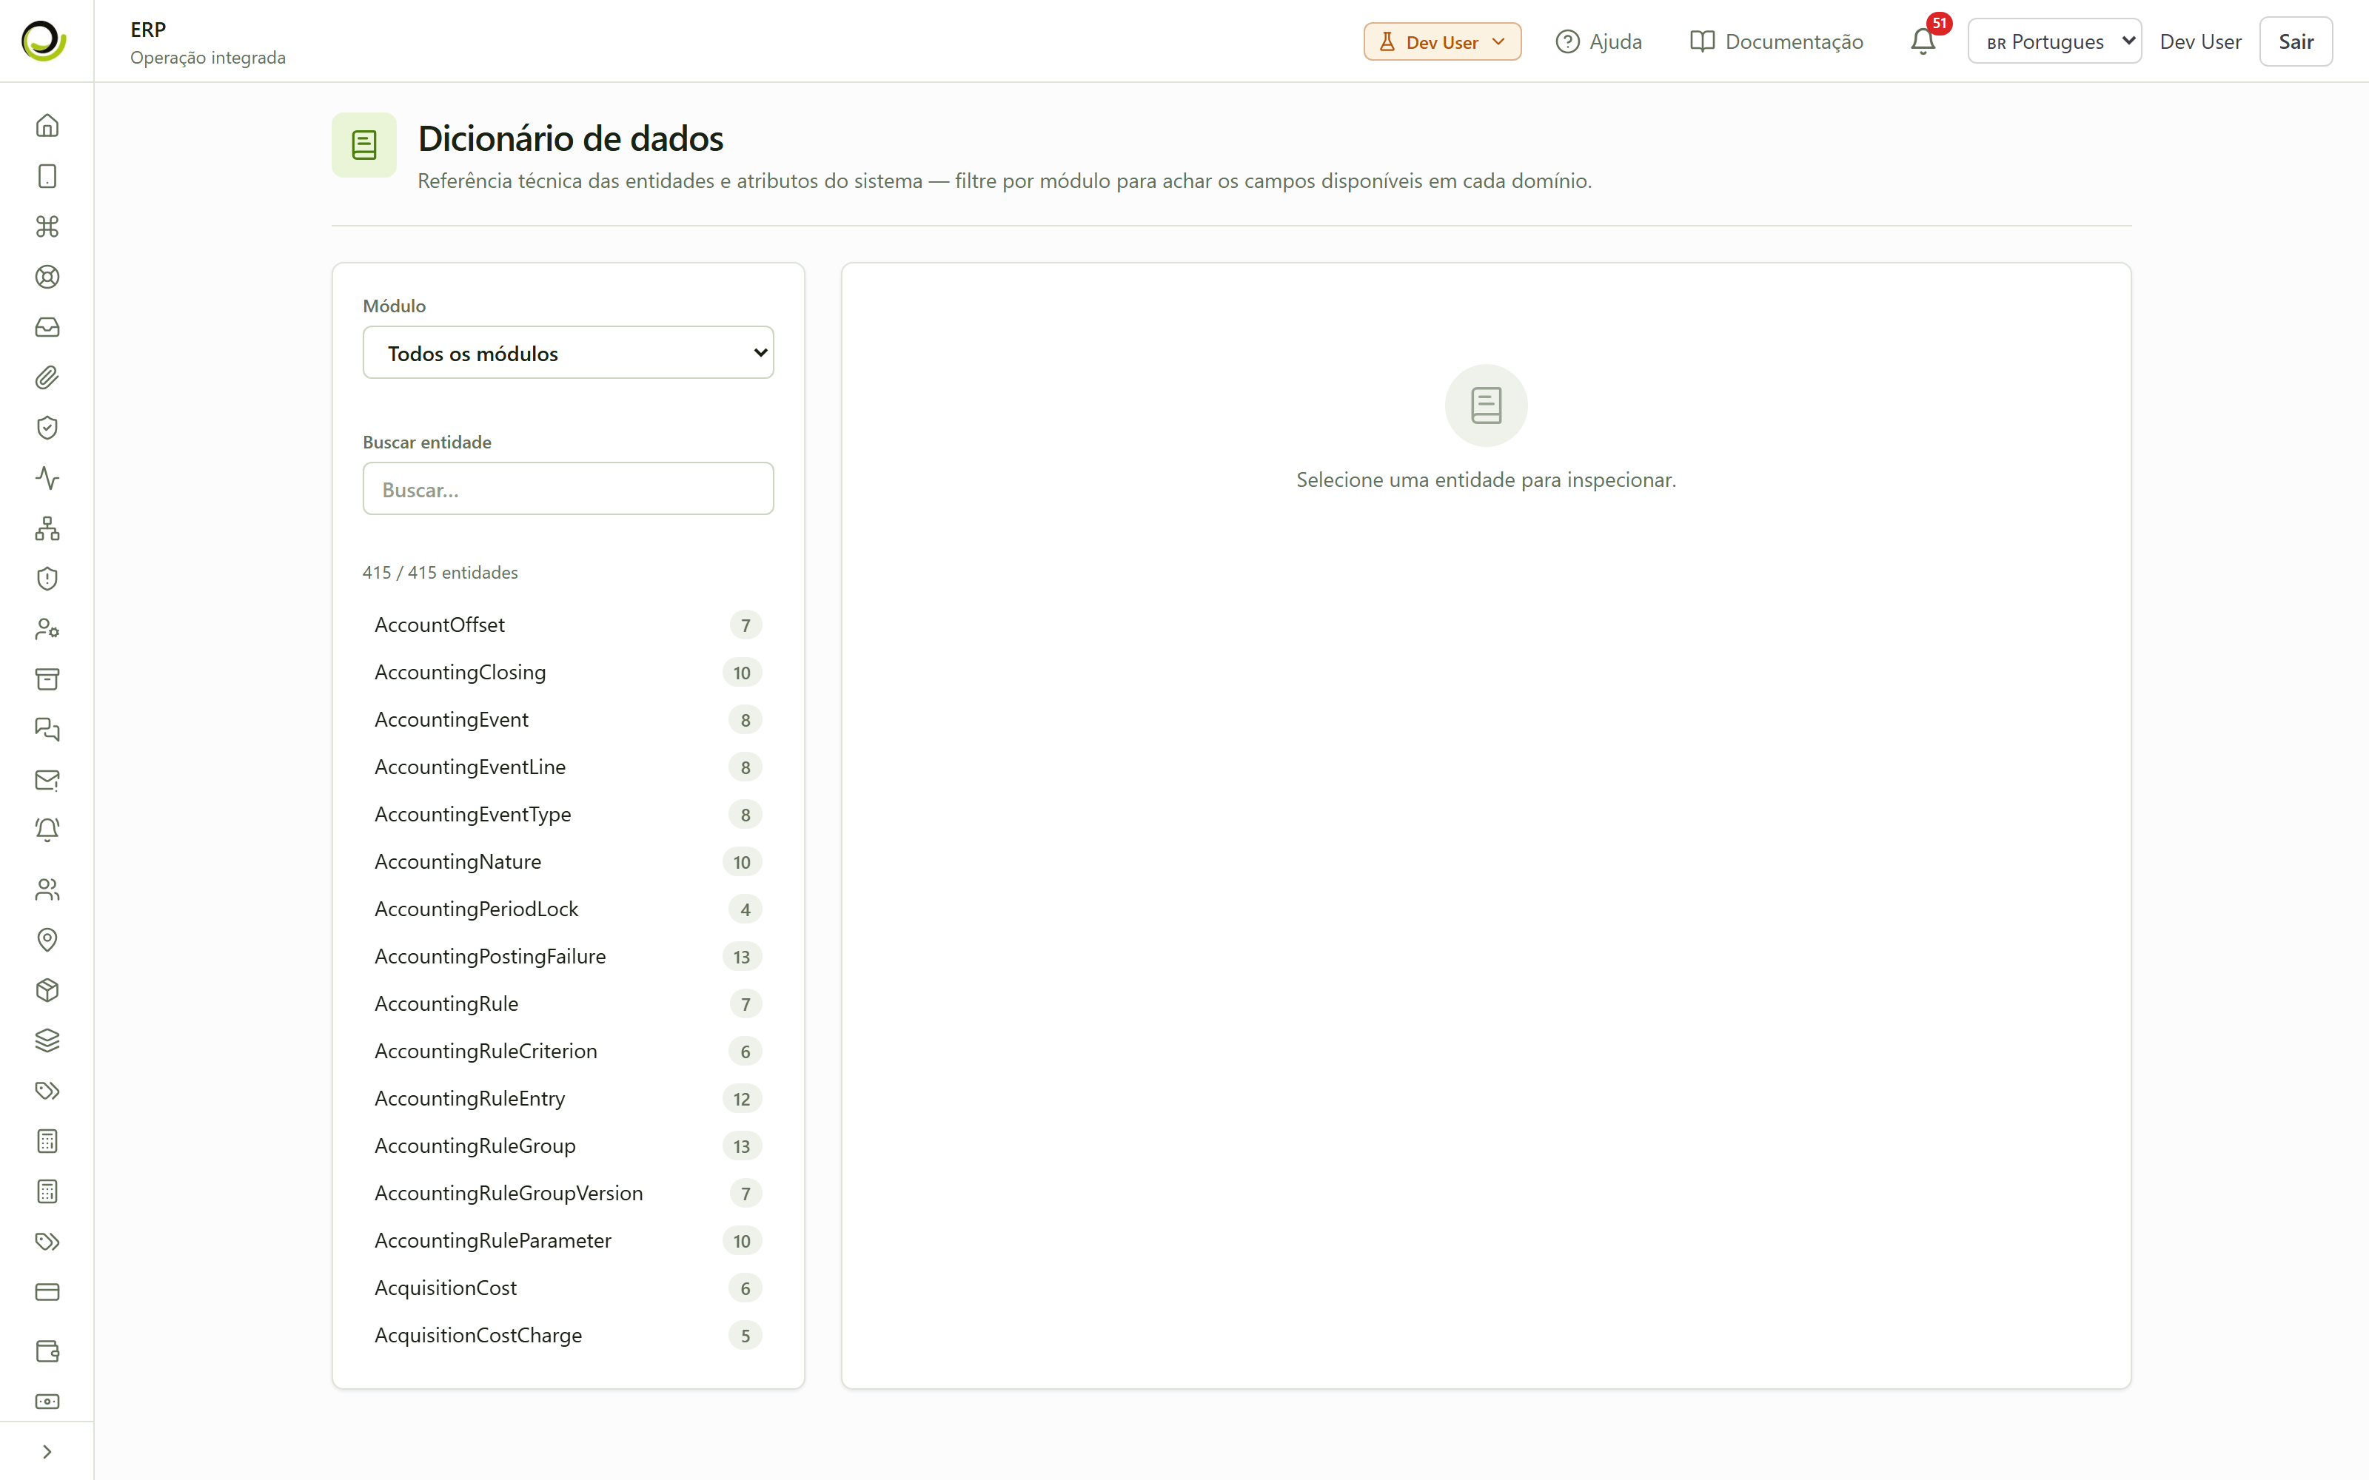This screenshot has width=2369, height=1480.
Task: Select the AcquisitionCostCharge entity
Action: pyautogui.click(x=568, y=1335)
